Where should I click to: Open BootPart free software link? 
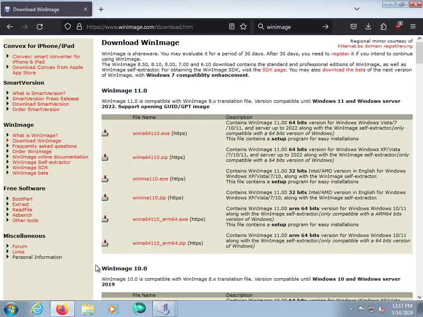tap(22, 199)
